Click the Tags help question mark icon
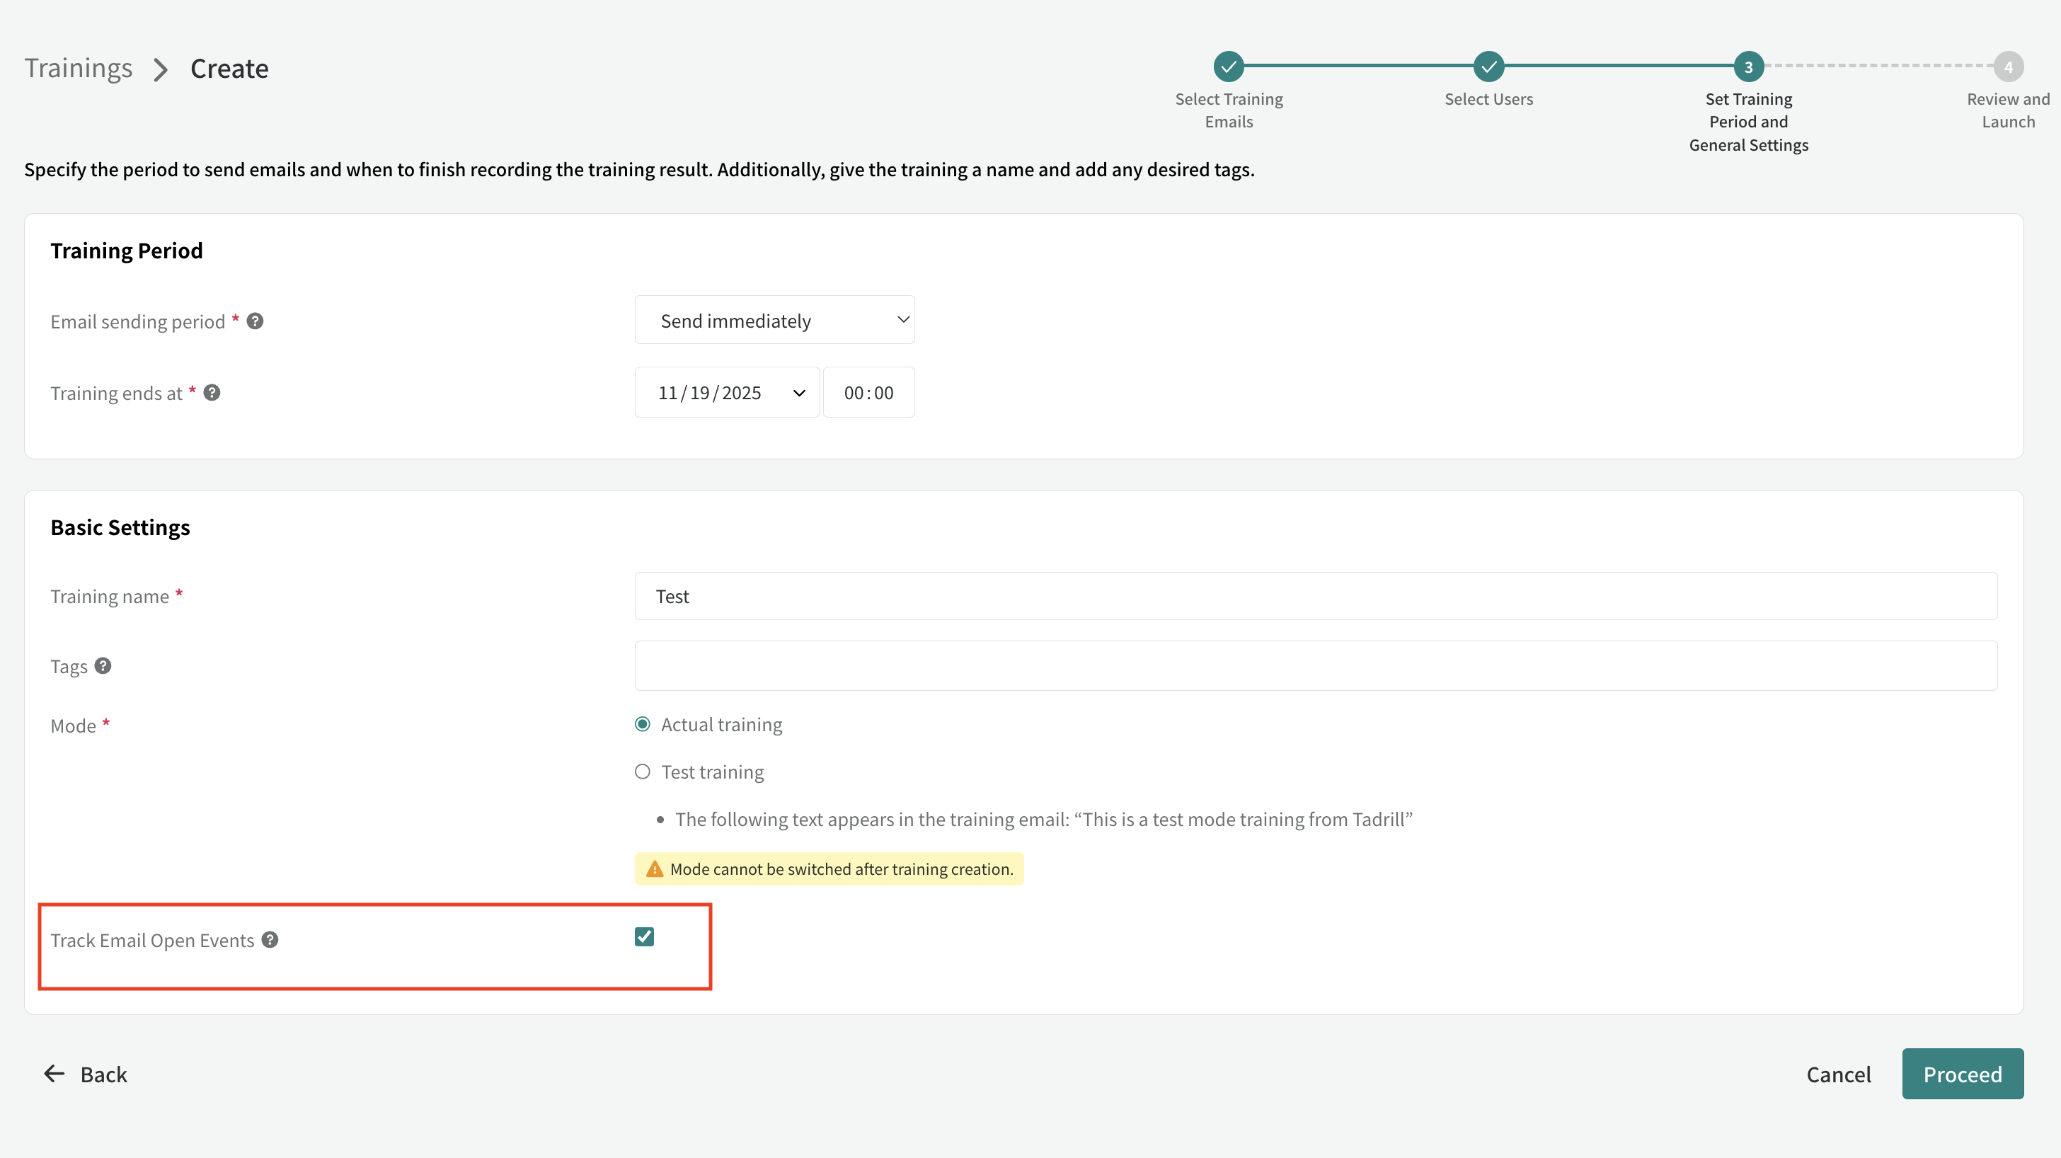Image resolution: width=2061 pixels, height=1158 pixels. click(x=103, y=666)
